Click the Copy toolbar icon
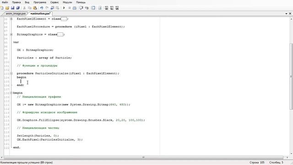 point(29,8)
